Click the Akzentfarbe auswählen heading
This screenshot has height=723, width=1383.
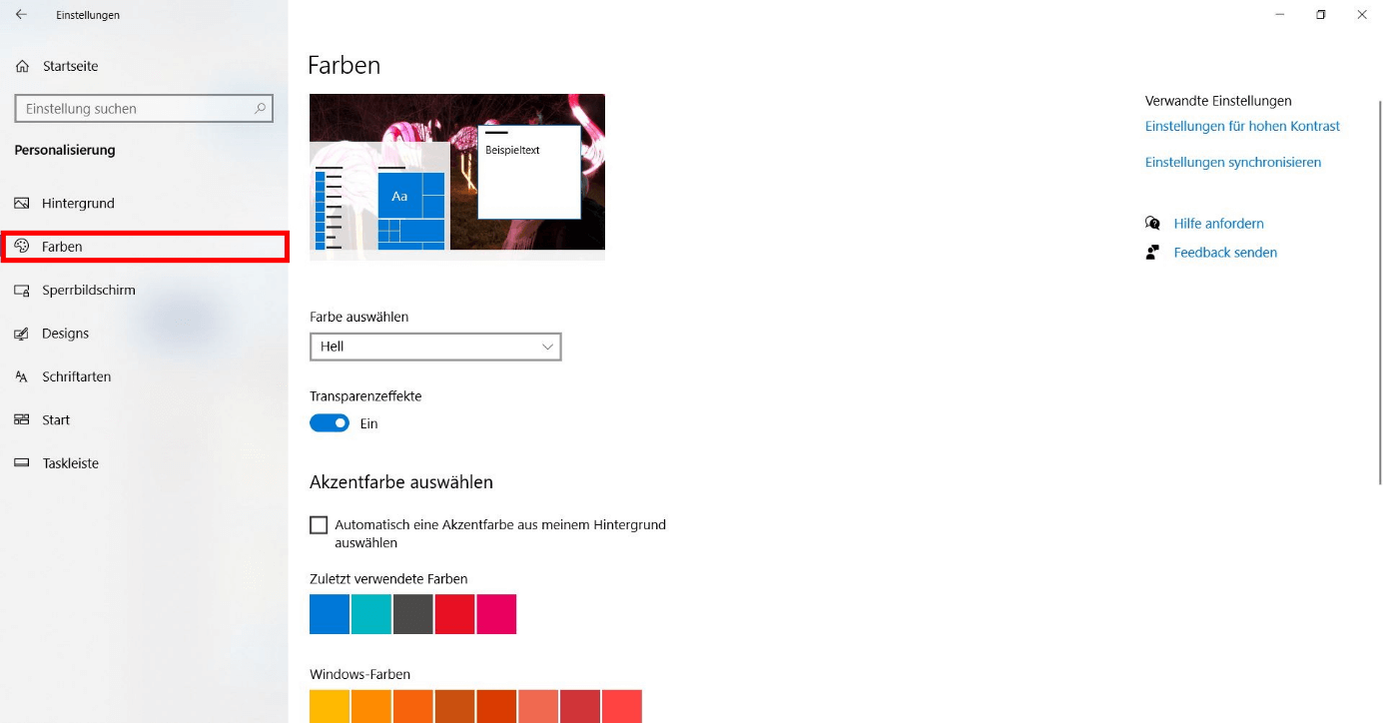coord(401,482)
